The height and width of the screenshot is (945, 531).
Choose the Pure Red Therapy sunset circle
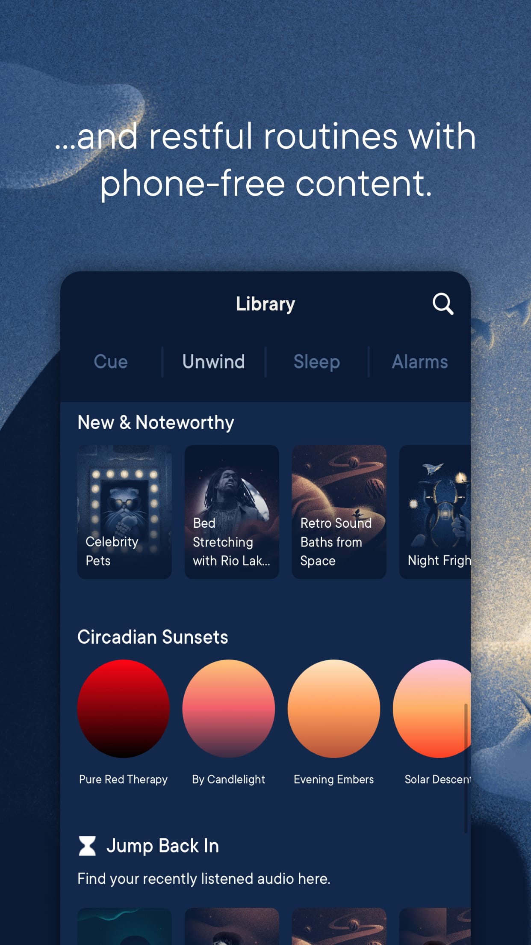(x=124, y=709)
